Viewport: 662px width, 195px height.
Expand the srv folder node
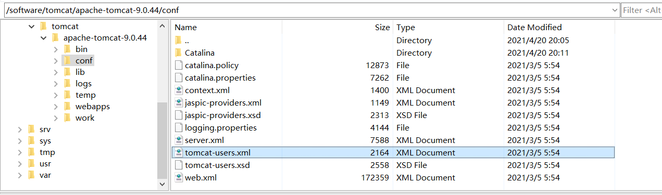coord(20,129)
